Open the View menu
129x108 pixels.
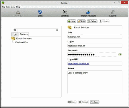pyautogui.click(x=13, y=7)
